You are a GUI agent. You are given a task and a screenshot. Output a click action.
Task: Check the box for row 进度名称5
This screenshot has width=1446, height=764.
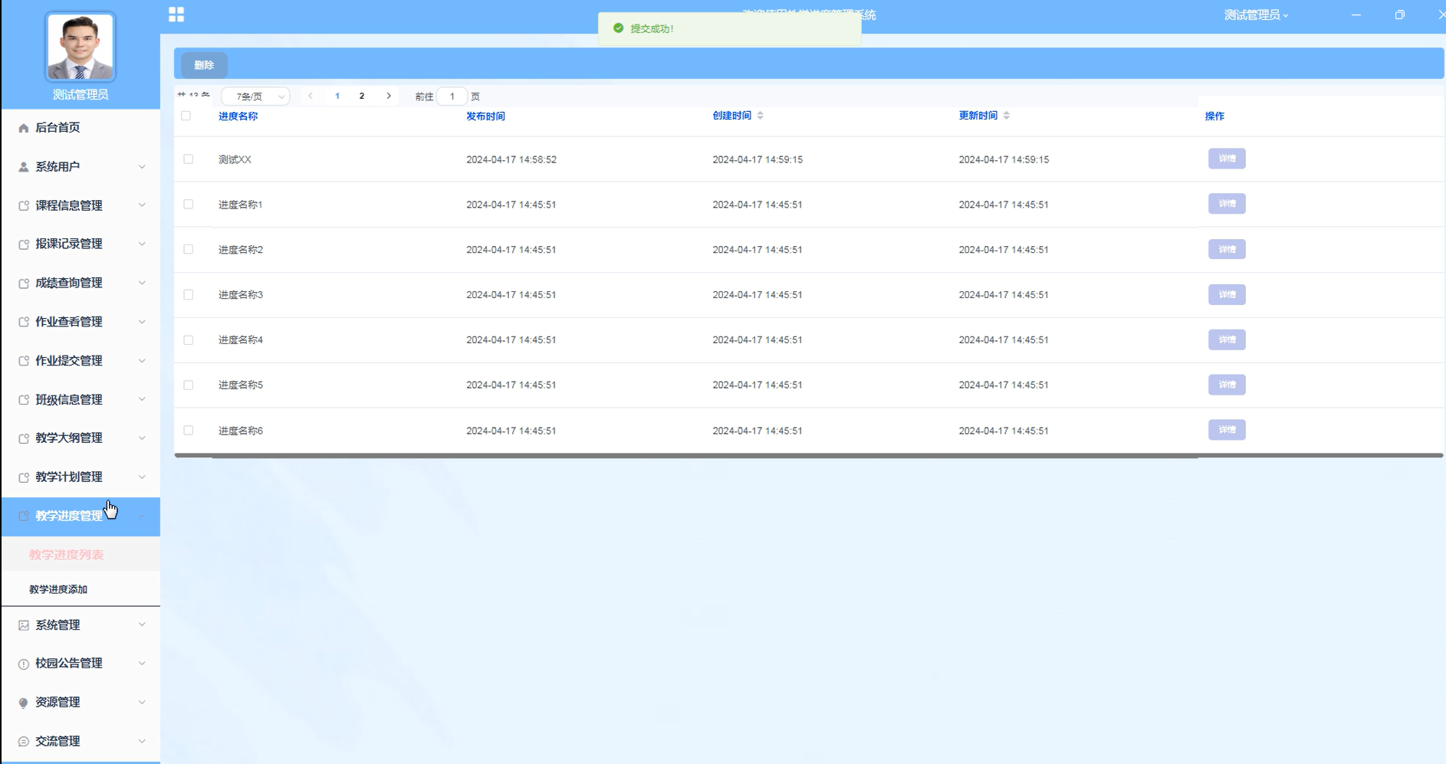[x=189, y=385]
